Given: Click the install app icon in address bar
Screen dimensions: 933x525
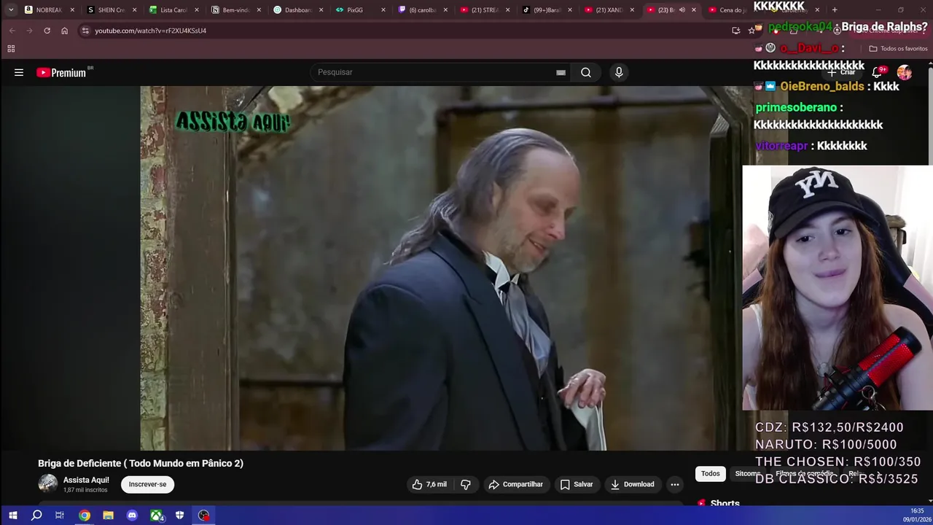Looking at the screenshot, I should (735, 31).
